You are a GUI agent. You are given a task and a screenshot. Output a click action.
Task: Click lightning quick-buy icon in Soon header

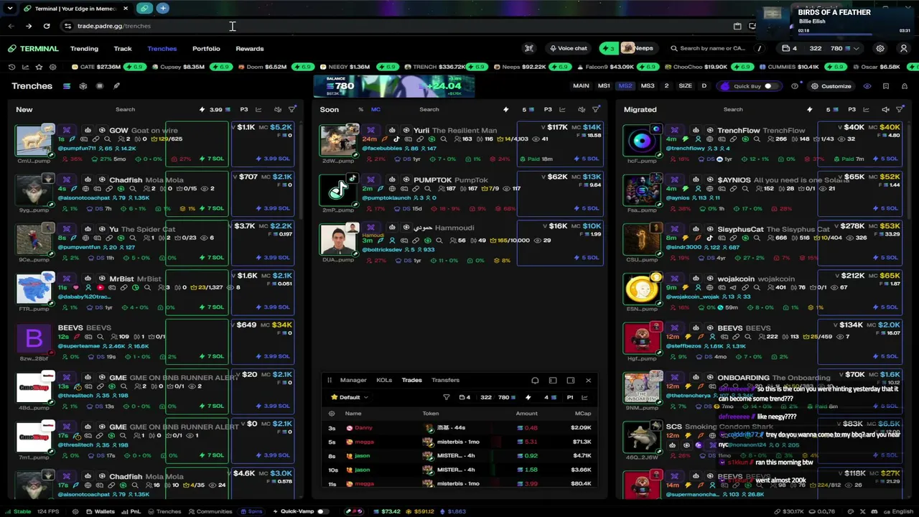[x=505, y=109]
